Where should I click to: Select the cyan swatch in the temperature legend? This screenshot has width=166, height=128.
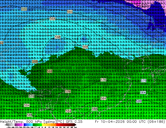coord(32,125)
